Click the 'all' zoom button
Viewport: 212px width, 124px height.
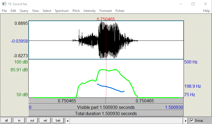pos(6,120)
